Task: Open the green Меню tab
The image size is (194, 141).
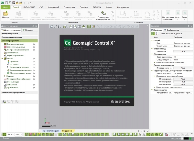Action: [5, 7]
